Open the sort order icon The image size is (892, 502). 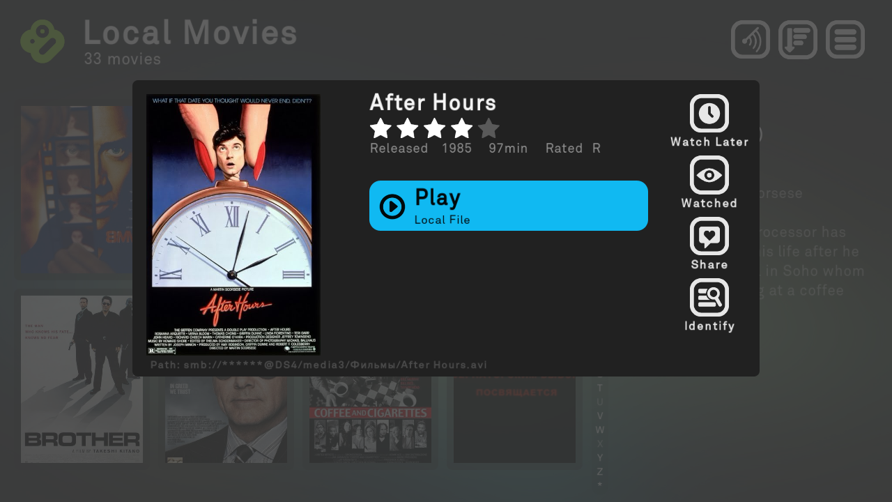pos(798,40)
